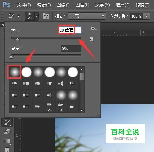Select the airbrush preset labeled 25
154x152 pixels.
[x=49, y=107]
